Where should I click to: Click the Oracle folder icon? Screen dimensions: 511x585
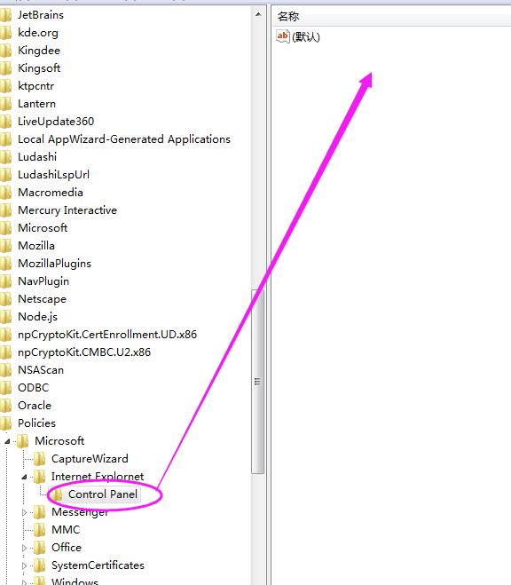tap(6, 406)
